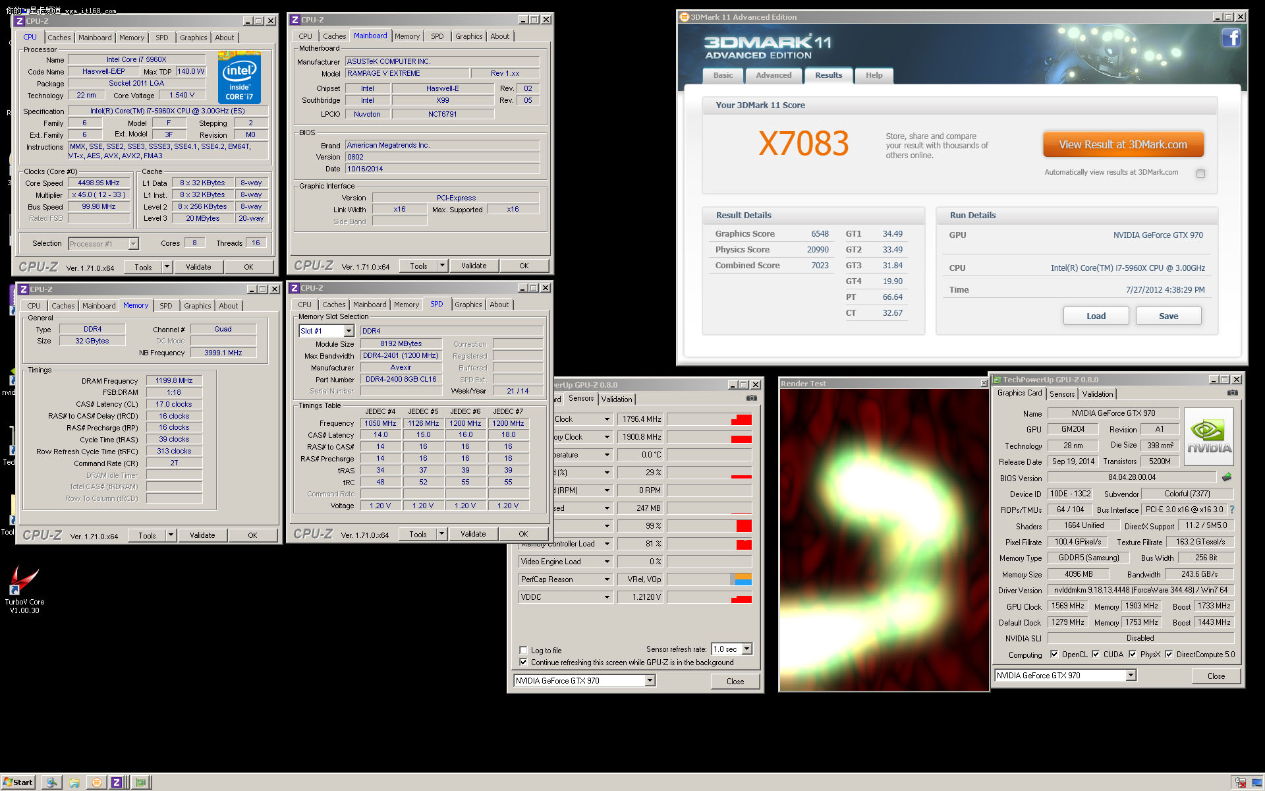Click the orange 3DMark taskbar icon

pyautogui.click(x=97, y=782)
